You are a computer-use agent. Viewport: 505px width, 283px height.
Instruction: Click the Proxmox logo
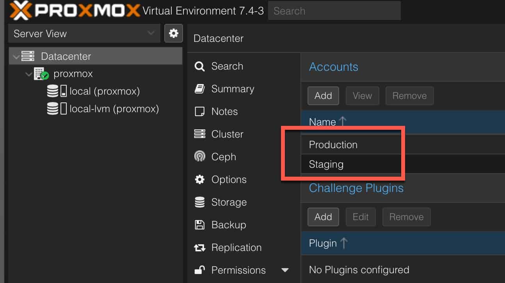click(75, 11)
